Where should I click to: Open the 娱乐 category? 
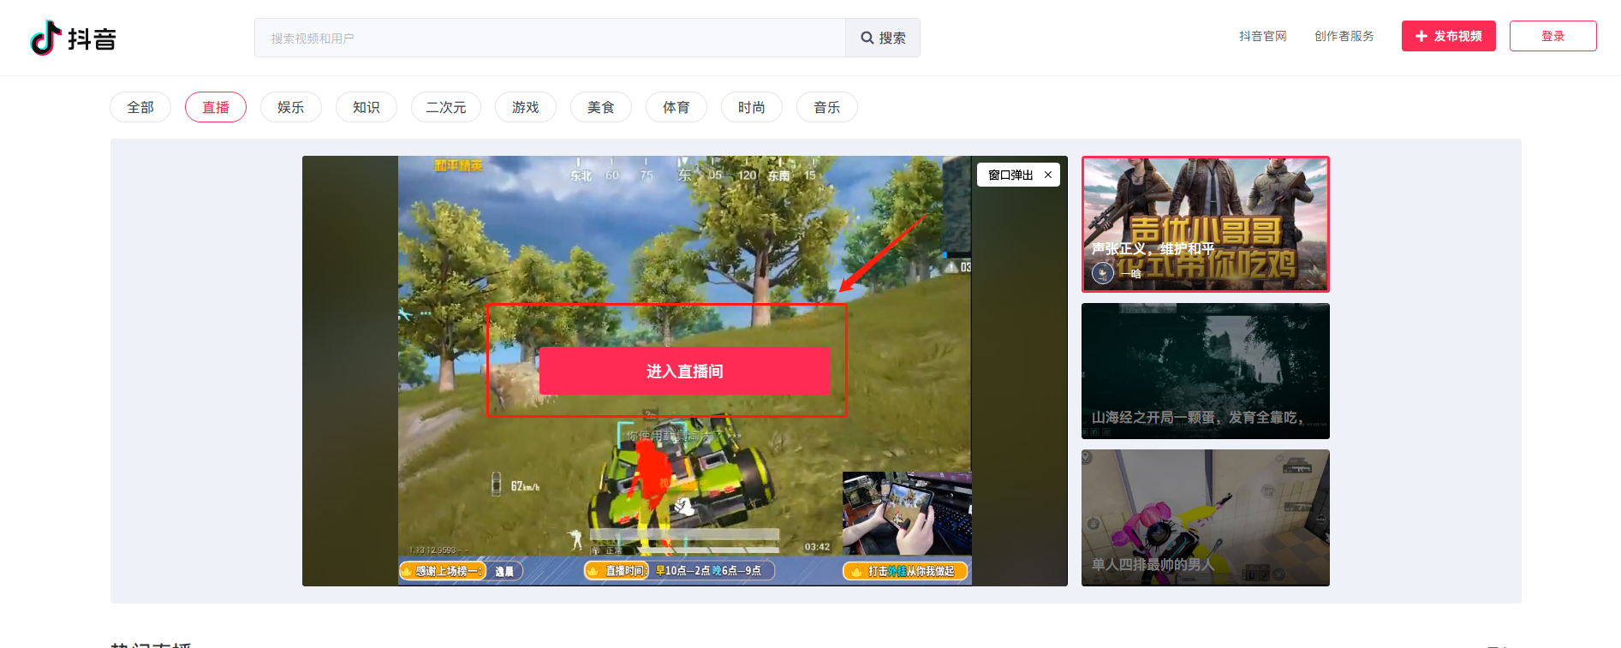point(291,107)
